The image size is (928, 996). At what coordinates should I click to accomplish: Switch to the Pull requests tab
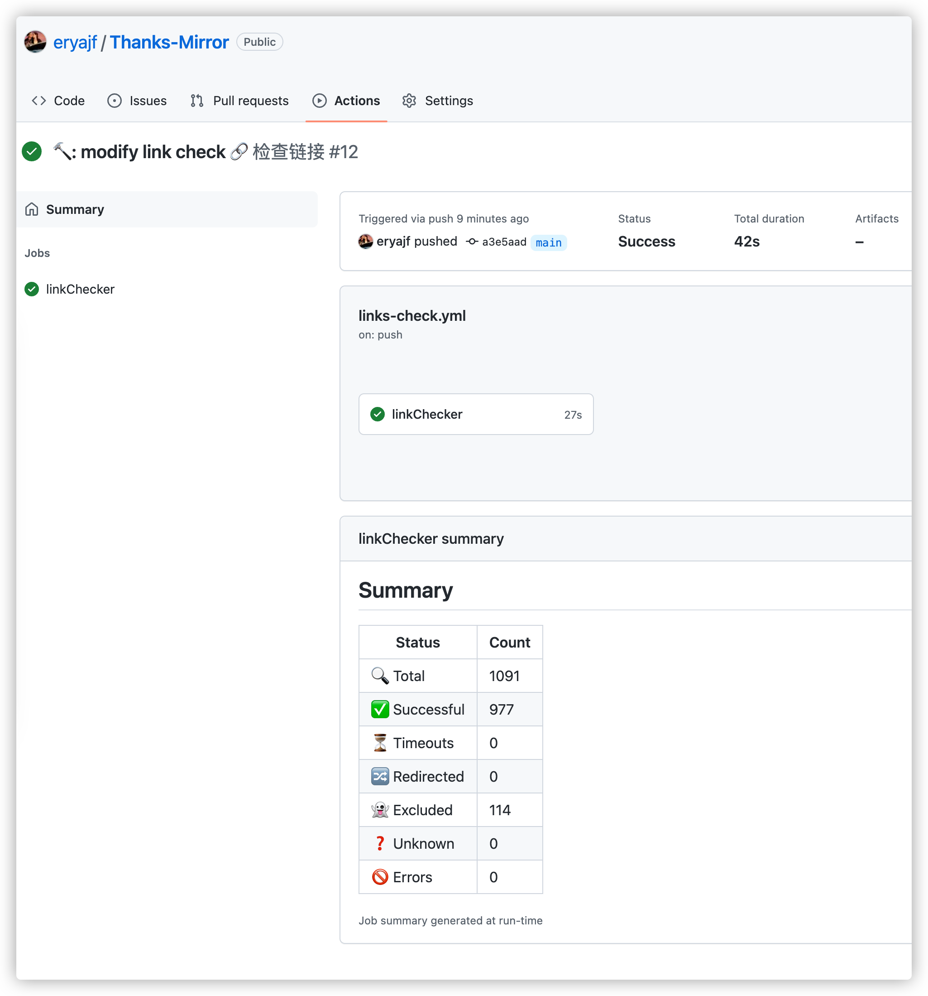(240, 101)
